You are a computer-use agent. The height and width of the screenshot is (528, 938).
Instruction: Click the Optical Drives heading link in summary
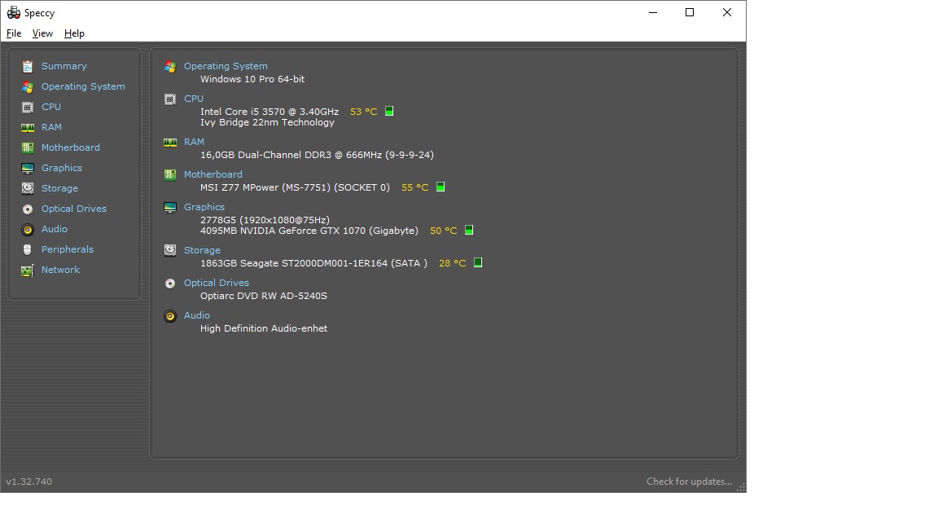pos(216,283)
